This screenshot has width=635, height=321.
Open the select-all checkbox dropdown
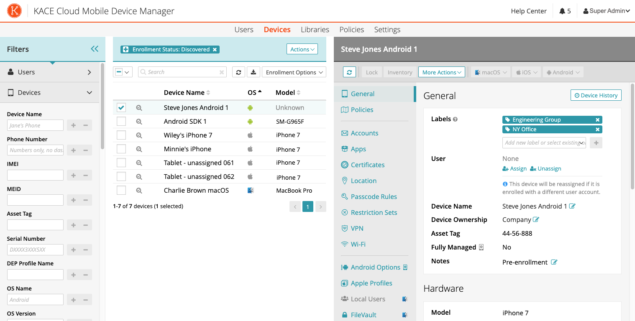click(123, 72)
